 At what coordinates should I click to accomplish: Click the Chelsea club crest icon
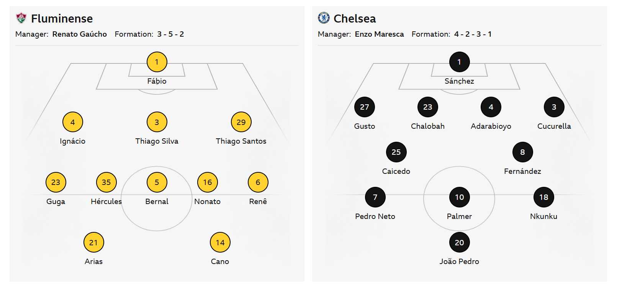324,18
